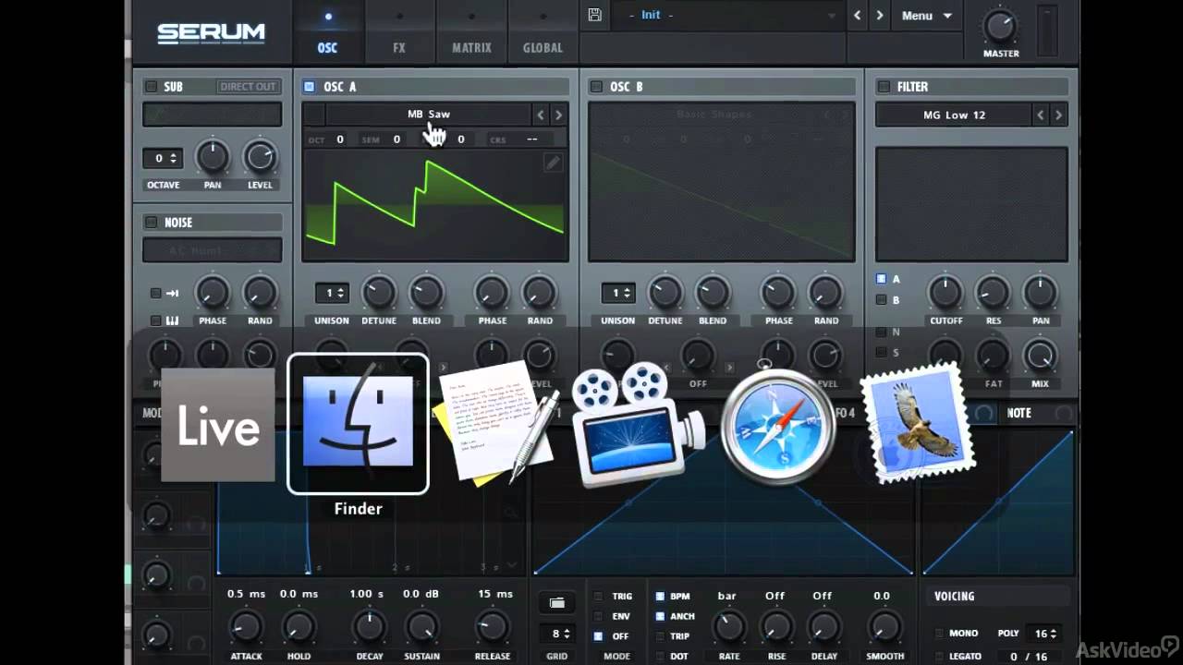Enable the NOISE oscillator checkbox
Image resolution: width=1183 pixels, height=665 pixels.
151,223
